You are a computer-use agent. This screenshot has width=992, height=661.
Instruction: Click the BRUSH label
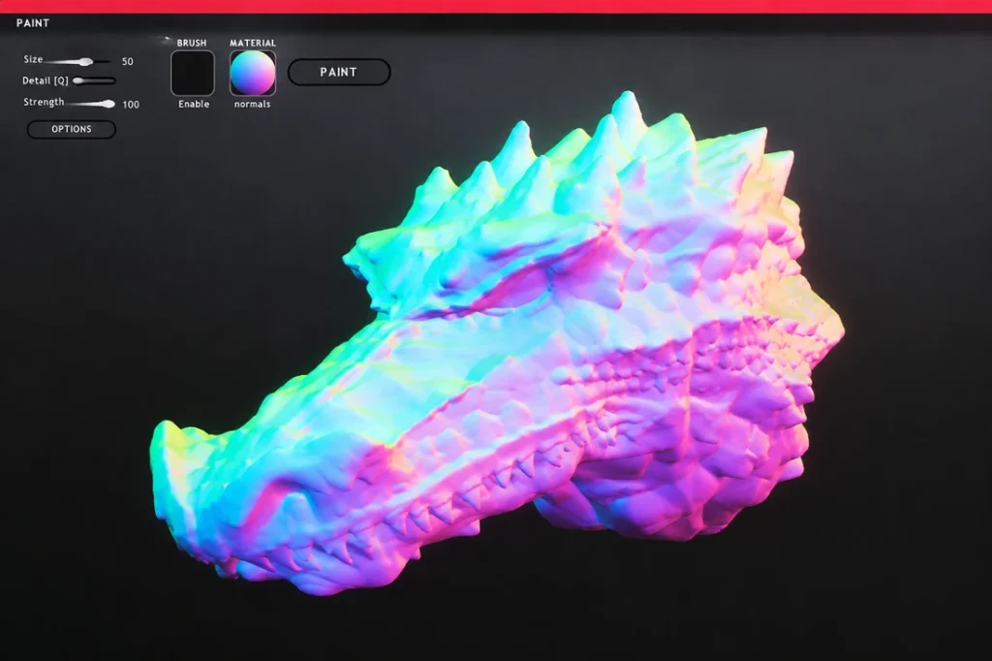[x=192, y=43]
